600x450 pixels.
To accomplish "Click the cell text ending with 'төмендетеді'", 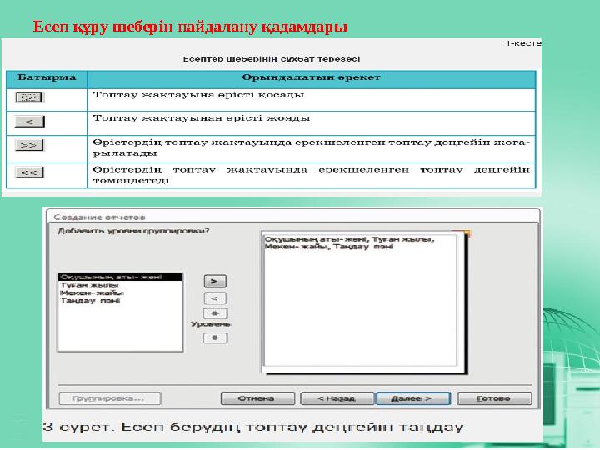I will (311, 175).
